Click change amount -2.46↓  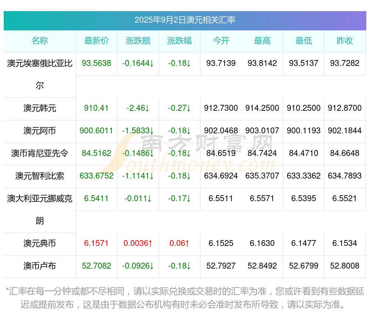[x=138, y=108]
